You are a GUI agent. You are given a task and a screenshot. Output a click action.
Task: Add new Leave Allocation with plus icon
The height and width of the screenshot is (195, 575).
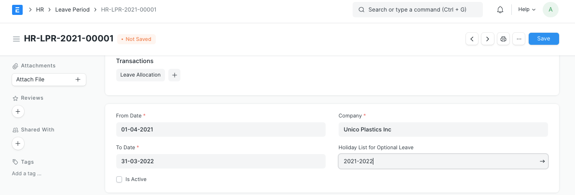[174, 75]
